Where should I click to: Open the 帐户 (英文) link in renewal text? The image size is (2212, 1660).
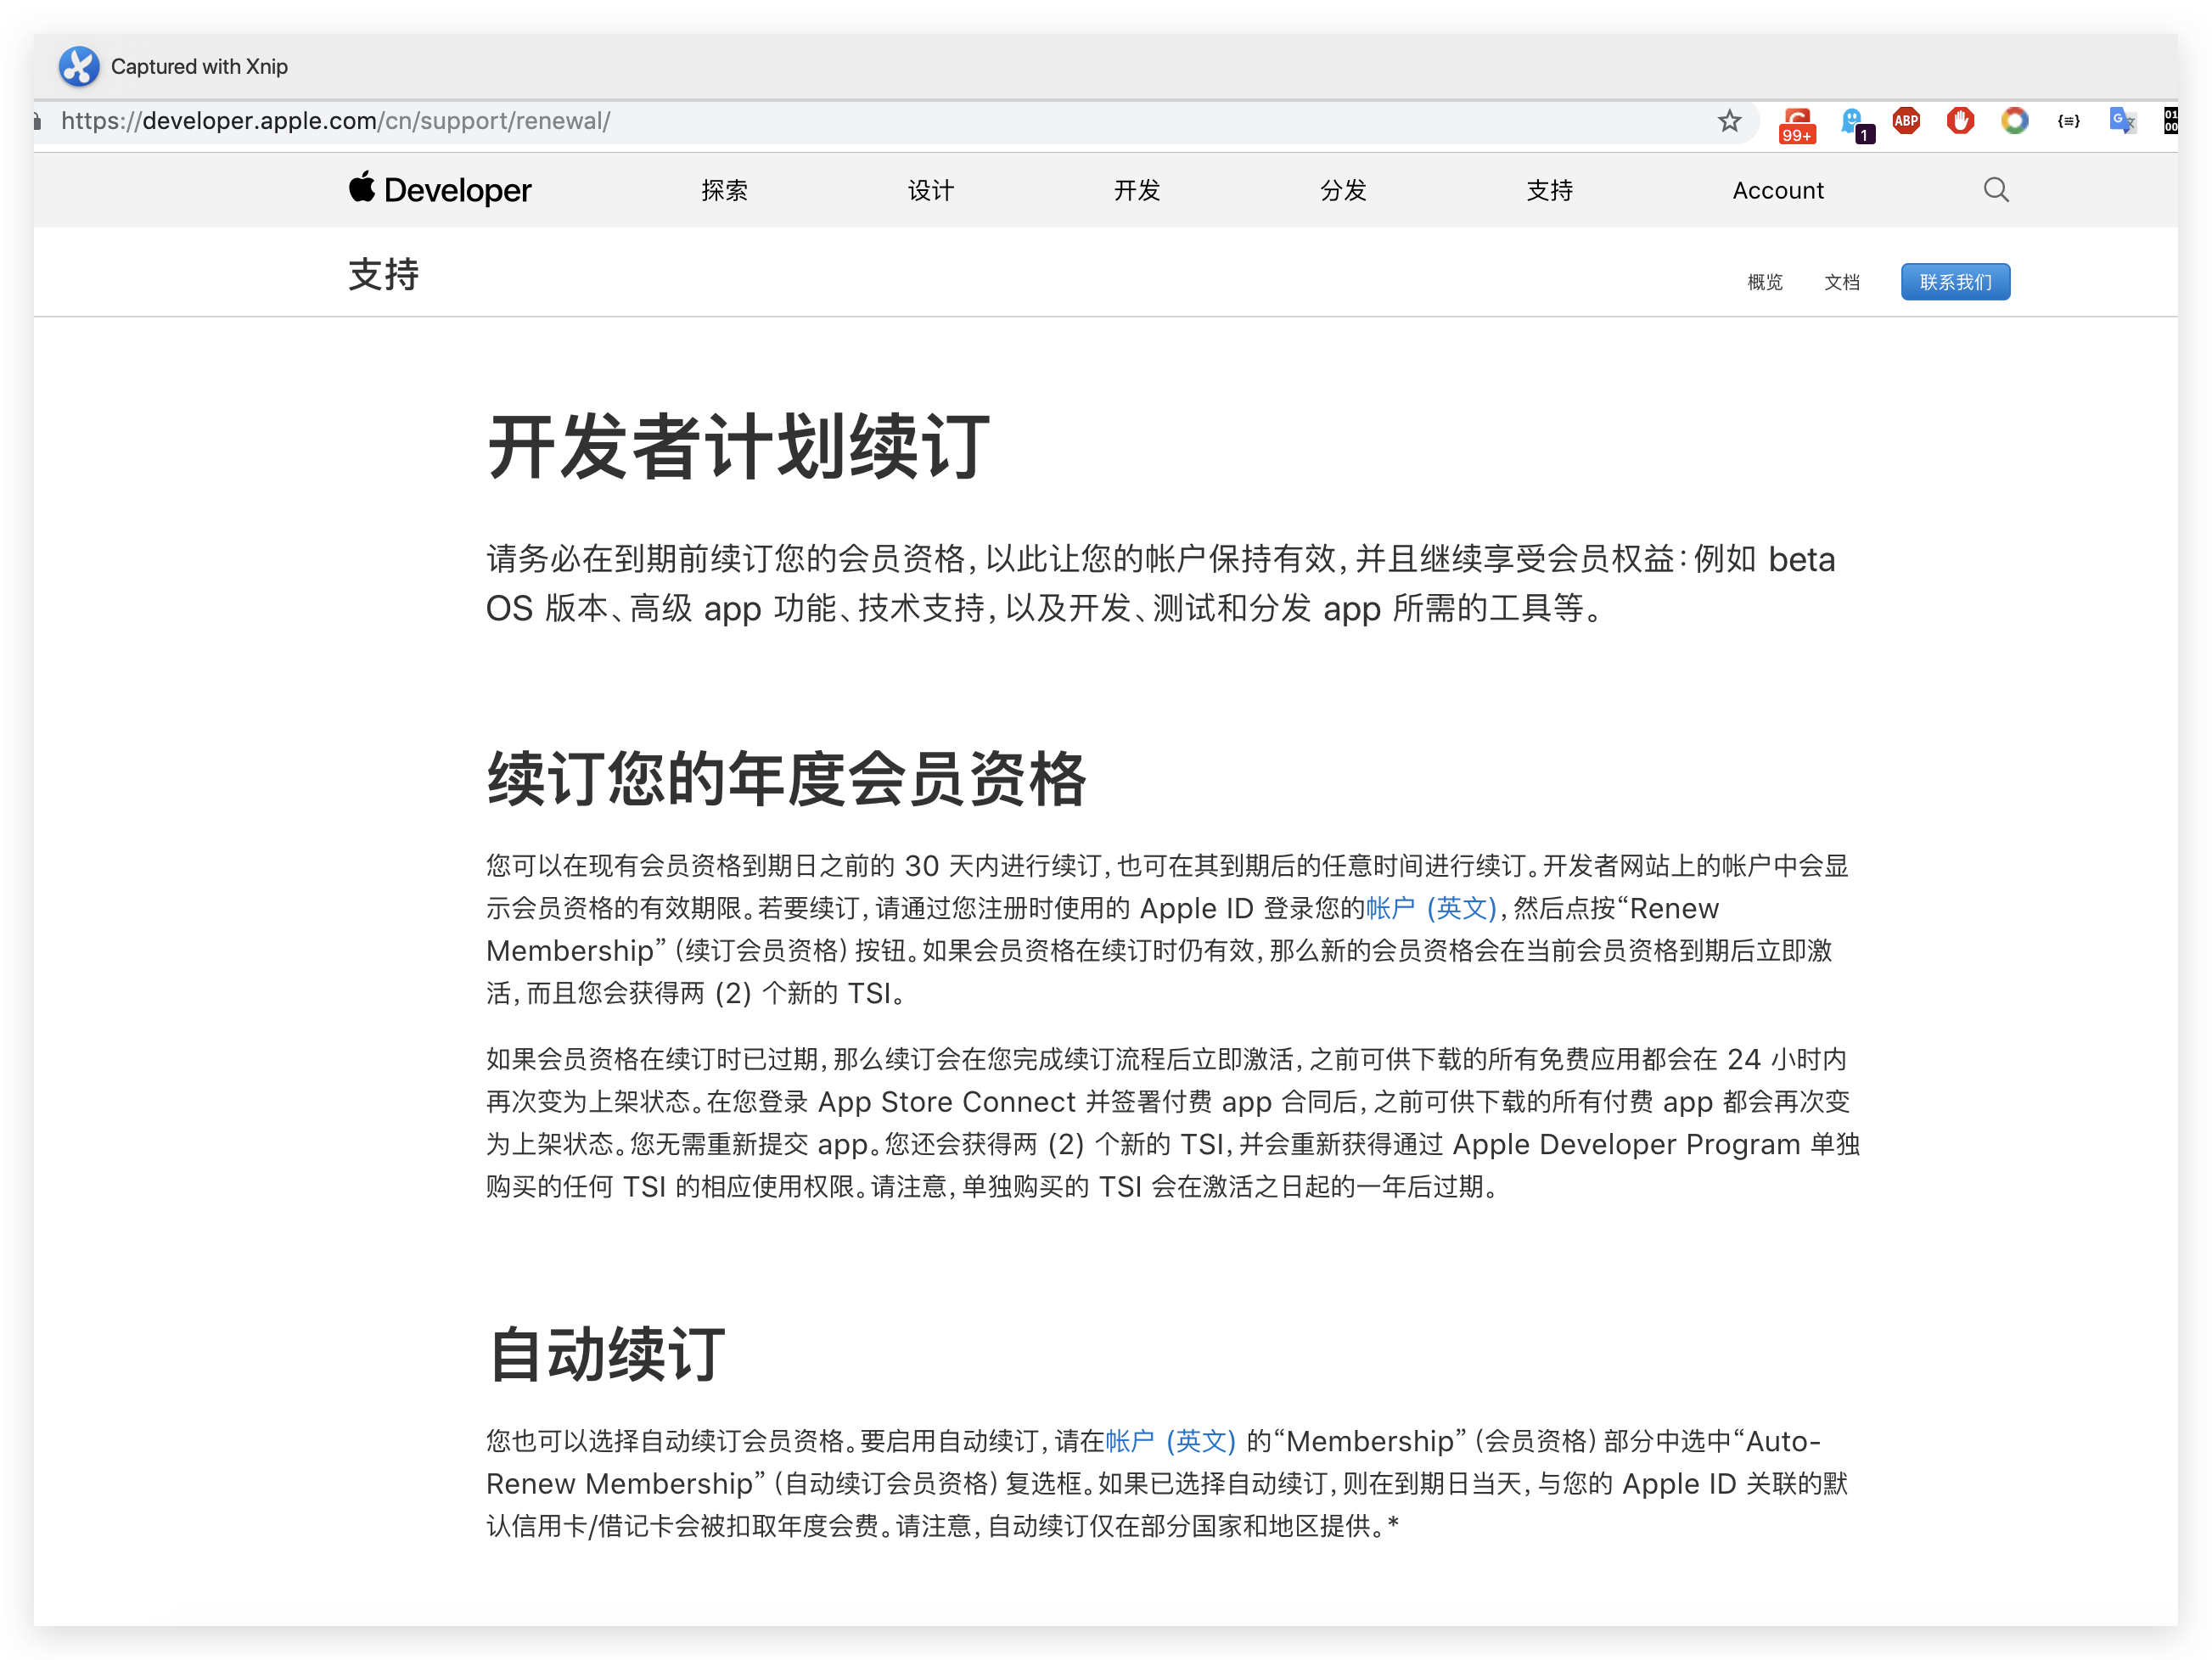click(x=1430, y=908)
